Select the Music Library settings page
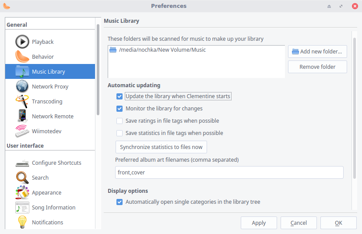This screenshot has width=362, height=234. pos(48,71)
